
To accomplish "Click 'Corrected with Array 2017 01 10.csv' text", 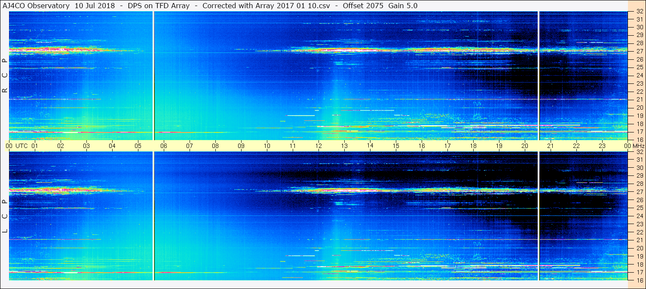I will point(266,6).
